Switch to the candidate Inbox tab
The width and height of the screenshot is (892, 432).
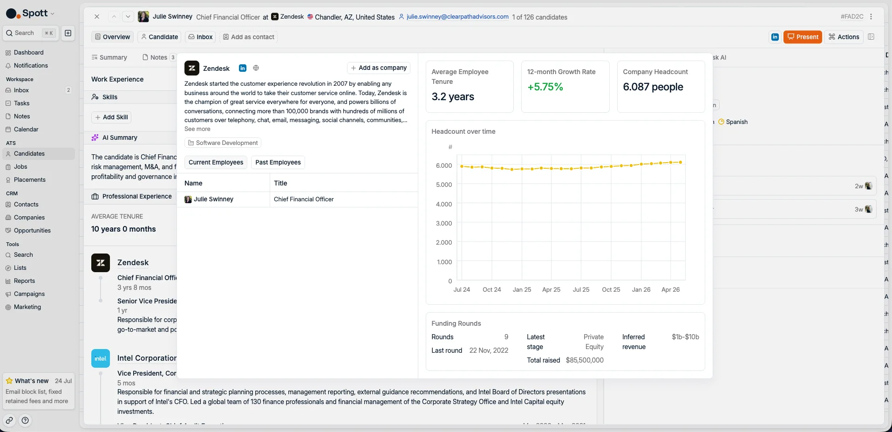(200, 37)
